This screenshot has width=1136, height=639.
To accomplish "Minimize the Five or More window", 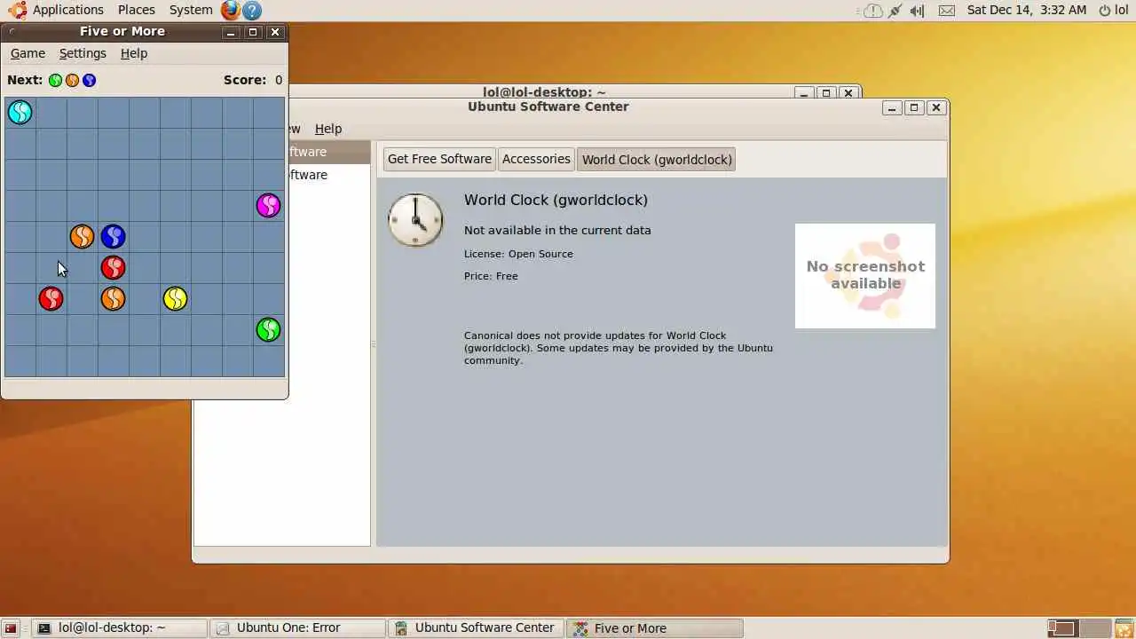I will [x=231, y=32].
